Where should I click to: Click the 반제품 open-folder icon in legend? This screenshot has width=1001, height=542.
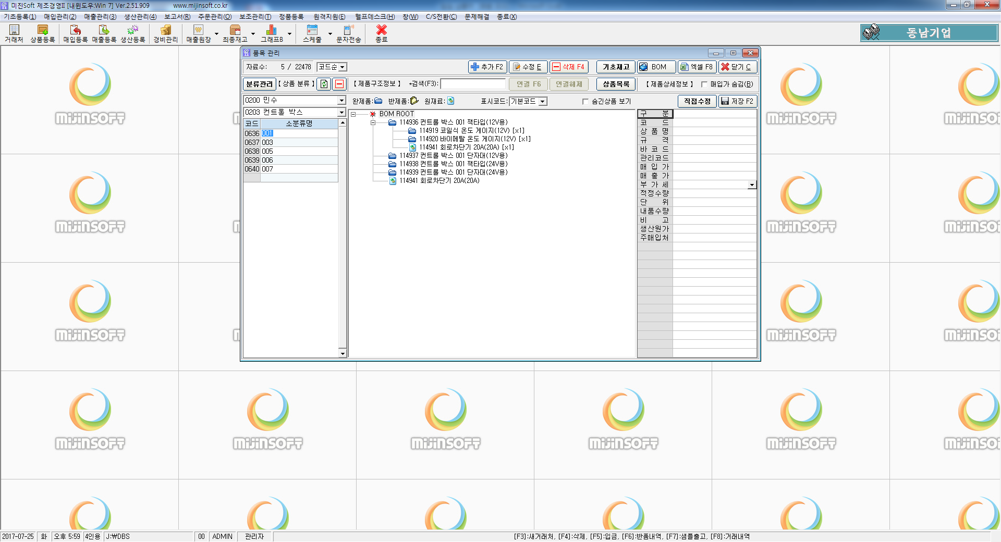tap(414, 101)
